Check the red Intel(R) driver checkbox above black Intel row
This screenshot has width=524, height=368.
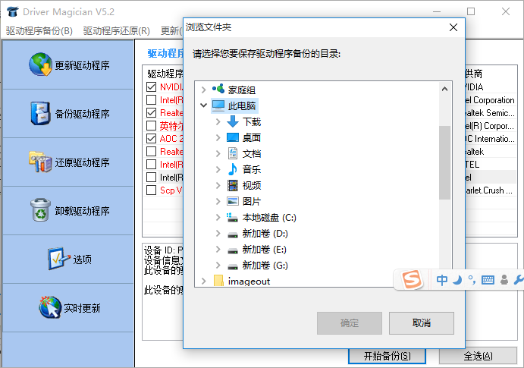152,164
